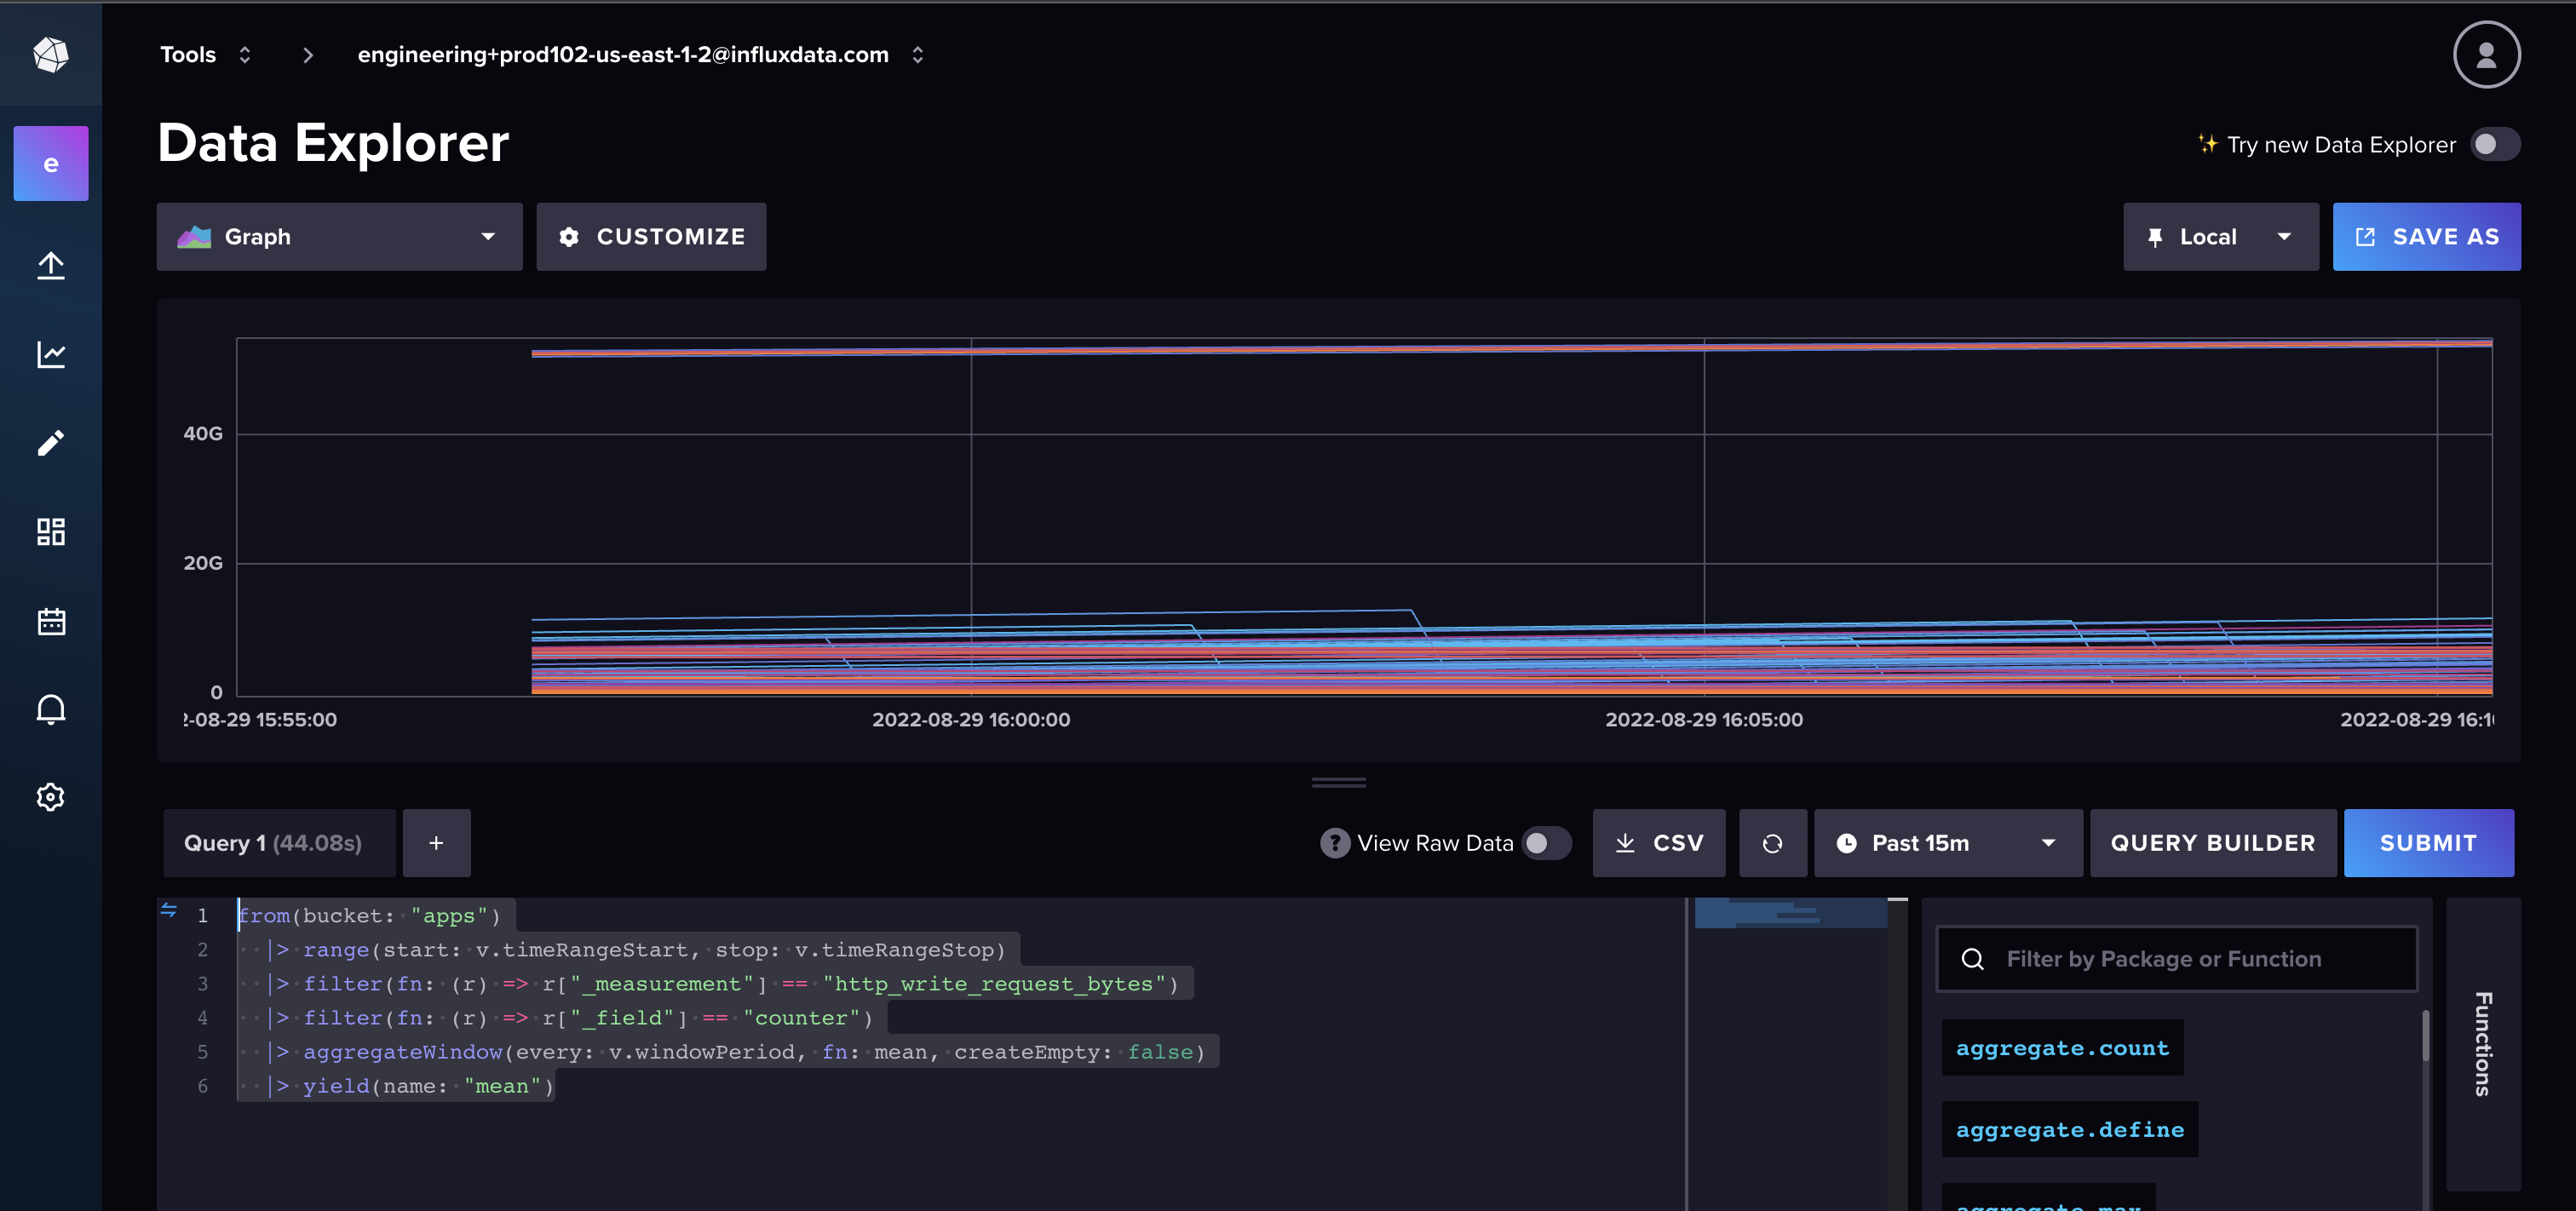Screen dimensions: 2576x1211
Task: Open Tasks using the calendar sidebar icon
Action: click(50, 621)
